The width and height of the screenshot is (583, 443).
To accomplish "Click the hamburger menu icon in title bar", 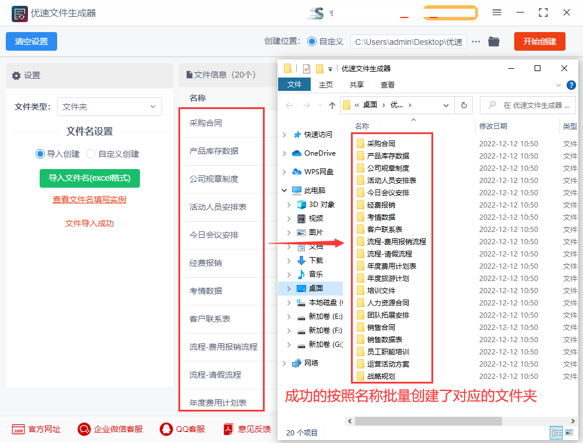I will point(497,12).
